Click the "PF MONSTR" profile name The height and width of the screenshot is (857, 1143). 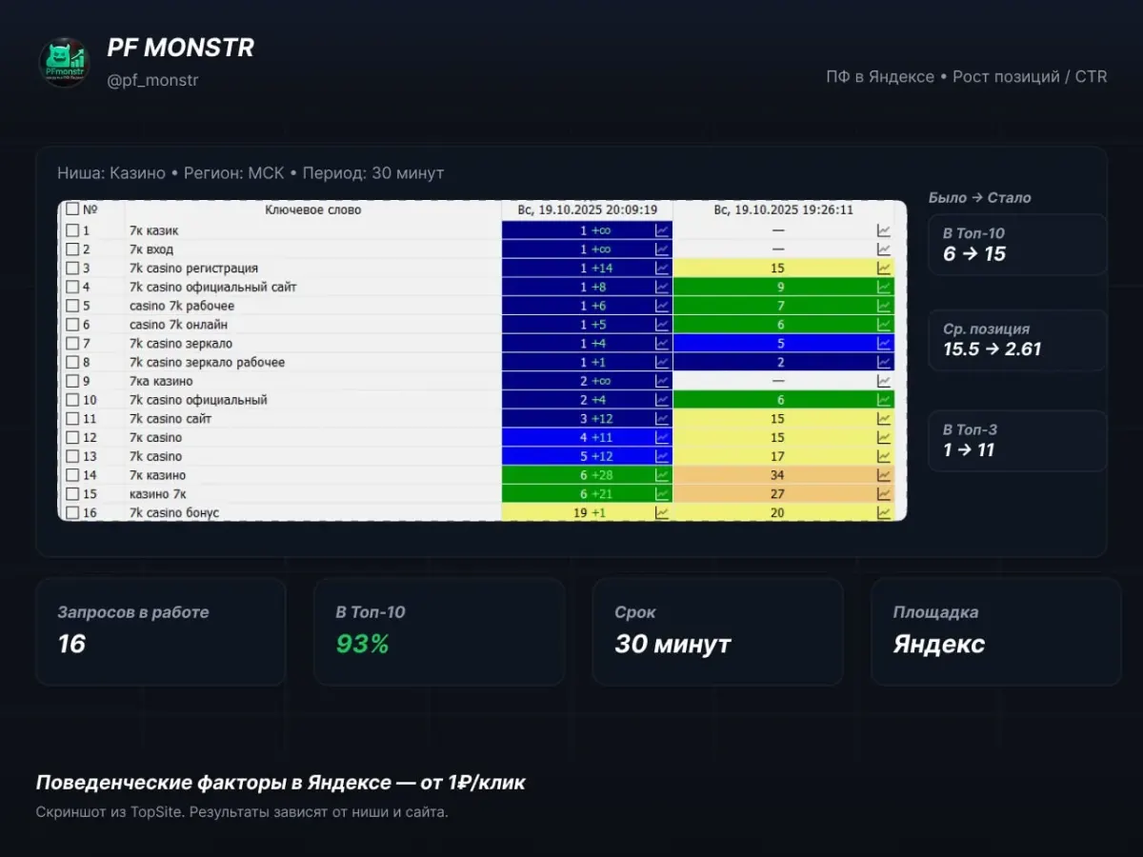coord(181,48)
